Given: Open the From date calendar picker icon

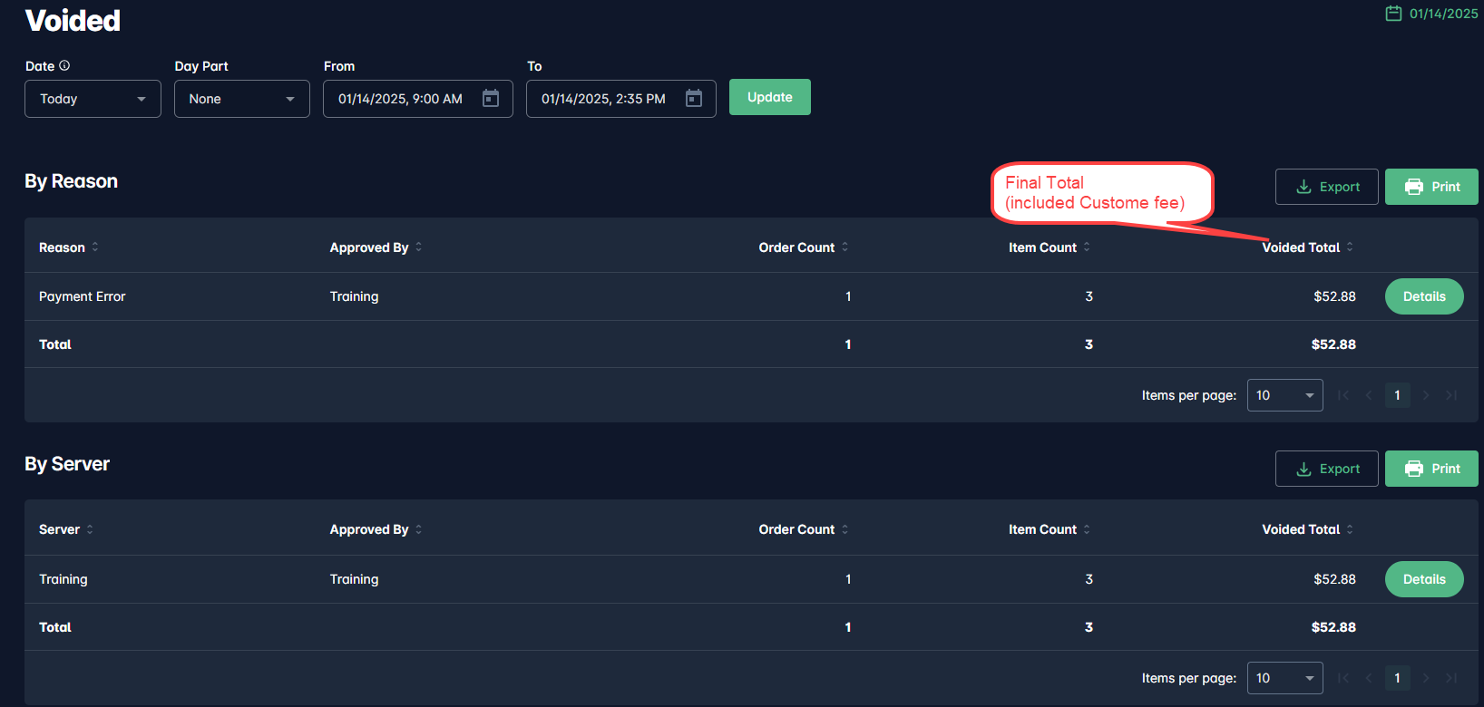Looking at the screenshot, I should [491, 99].
